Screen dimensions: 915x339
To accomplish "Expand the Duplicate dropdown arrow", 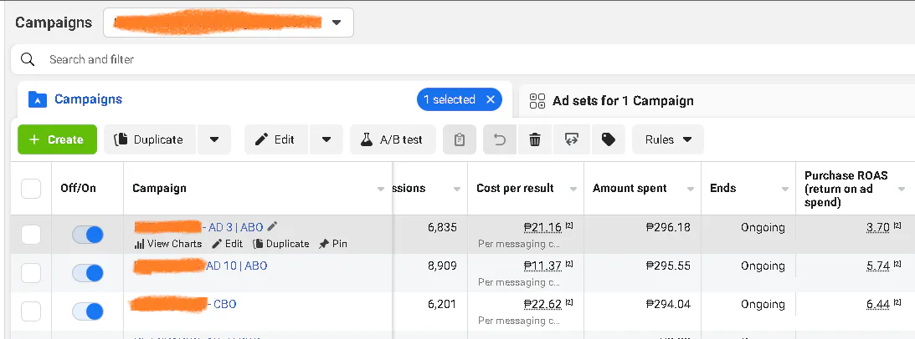I will pos(214,139).
